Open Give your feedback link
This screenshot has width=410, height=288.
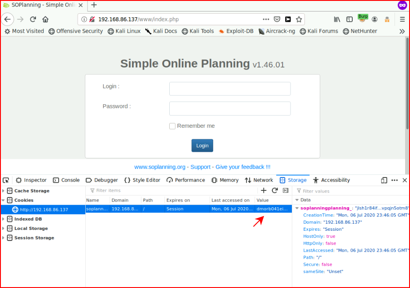pos(243,167)
